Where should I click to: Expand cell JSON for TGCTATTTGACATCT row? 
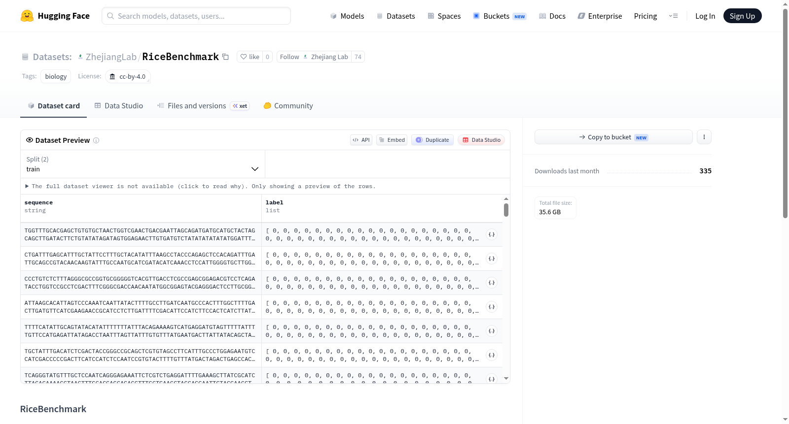tap(492, 355)
